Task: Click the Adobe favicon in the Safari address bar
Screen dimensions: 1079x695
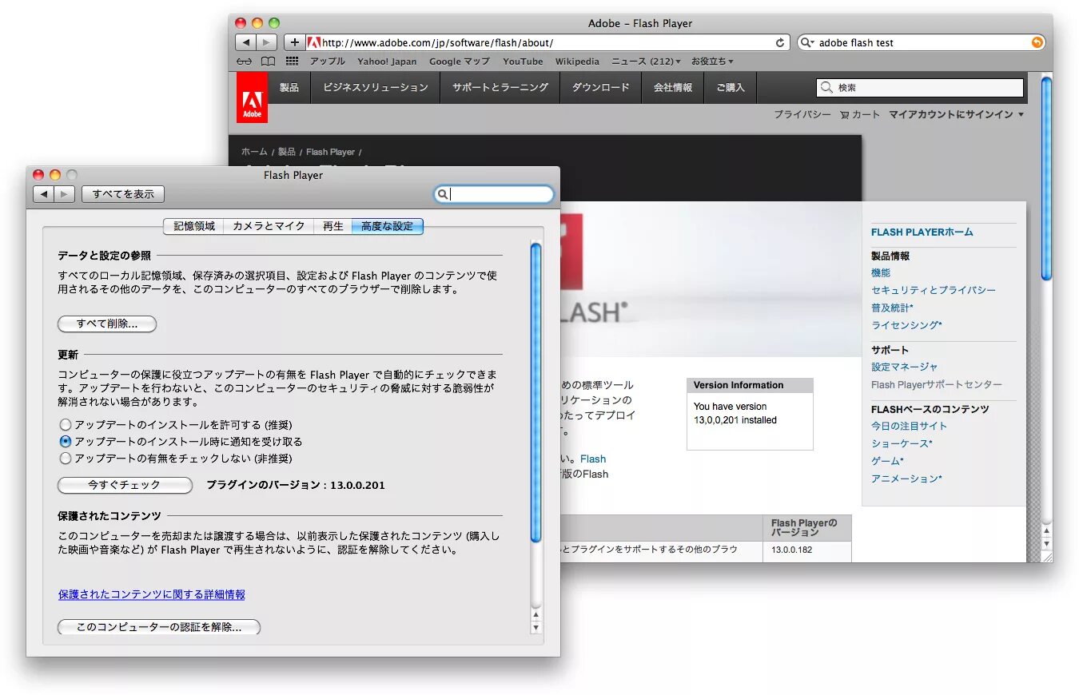Action: click(x=314, y=42)
